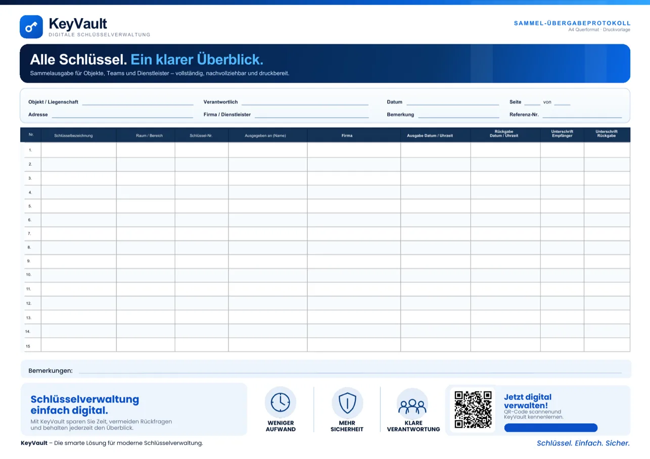
Task: Click the Rückgabe Datum / Uhrzeit column header
Action: (504, 133)
